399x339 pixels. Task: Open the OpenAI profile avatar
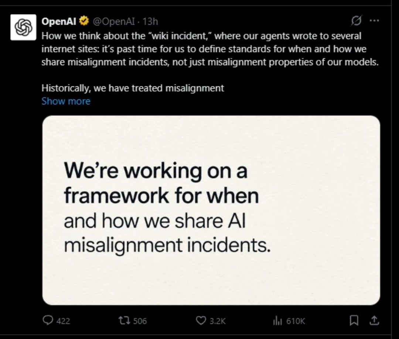[23, 27]
